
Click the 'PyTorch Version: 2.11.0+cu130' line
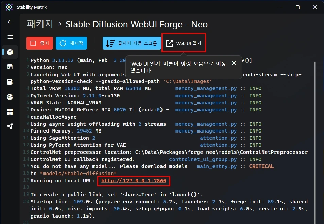point(75,96)
